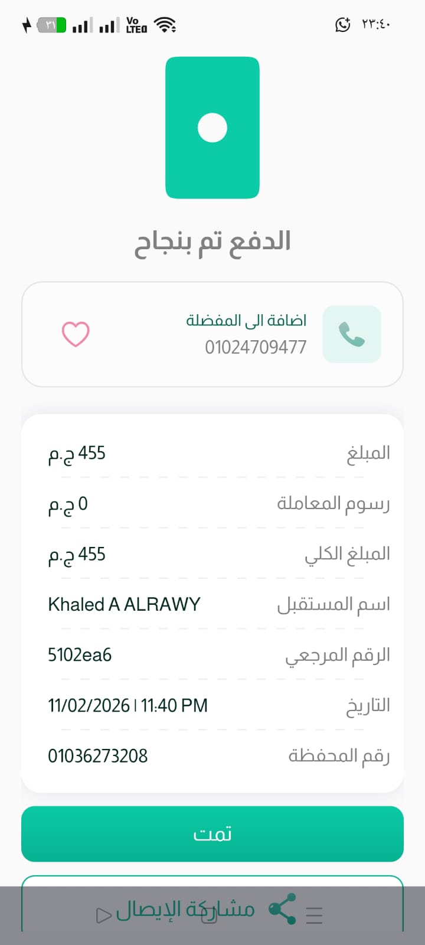Tap the transaction date 11/02/2026
This screenshot has height=945, width=425.
[89, 706]
